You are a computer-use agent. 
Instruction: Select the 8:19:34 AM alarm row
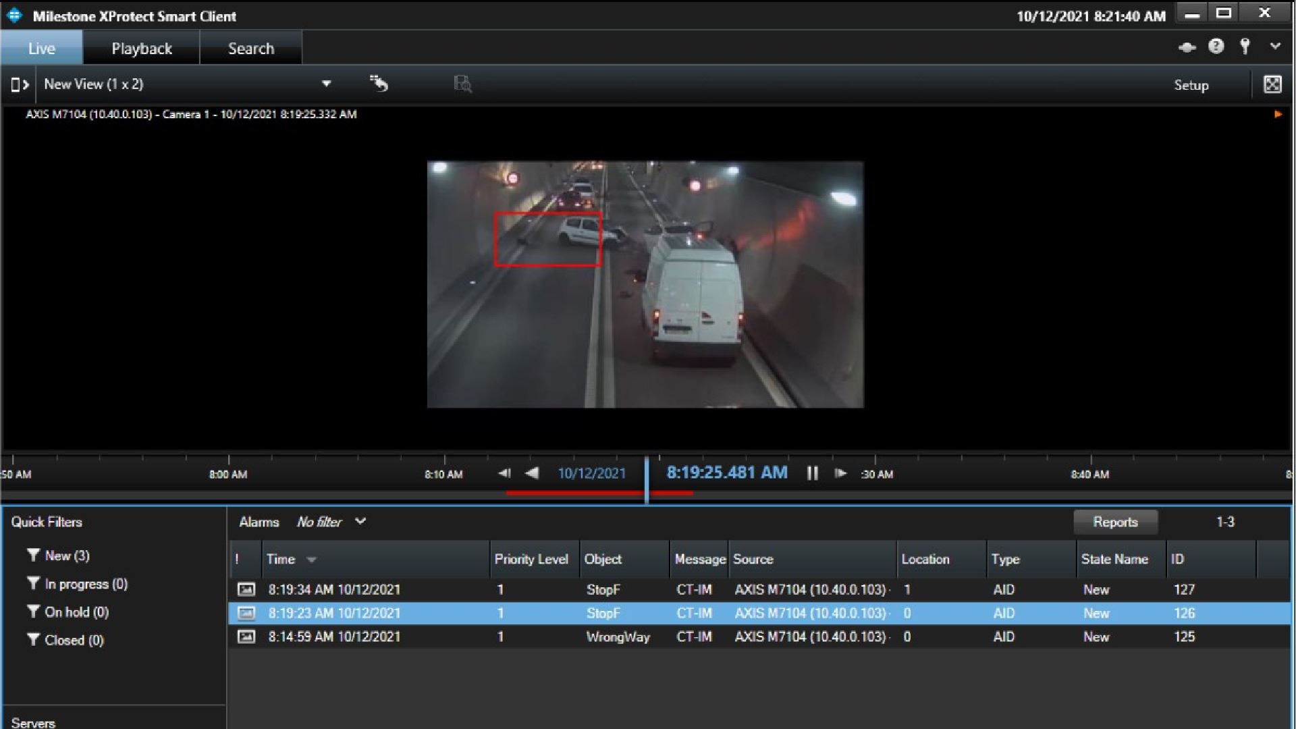759,589
